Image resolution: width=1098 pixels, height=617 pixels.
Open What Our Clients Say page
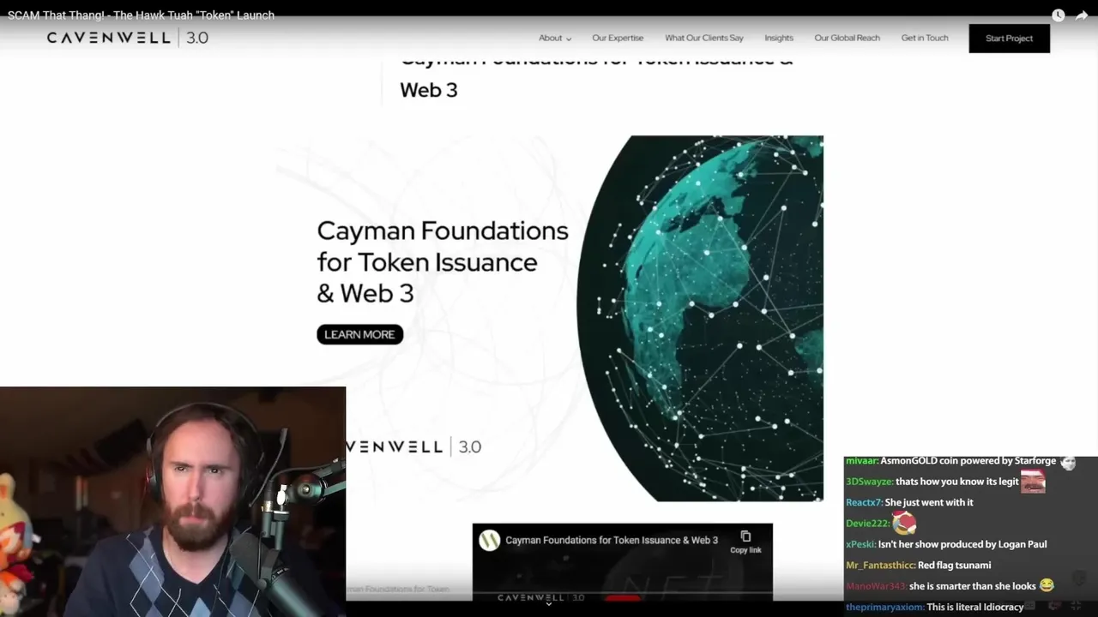[704, 38]
